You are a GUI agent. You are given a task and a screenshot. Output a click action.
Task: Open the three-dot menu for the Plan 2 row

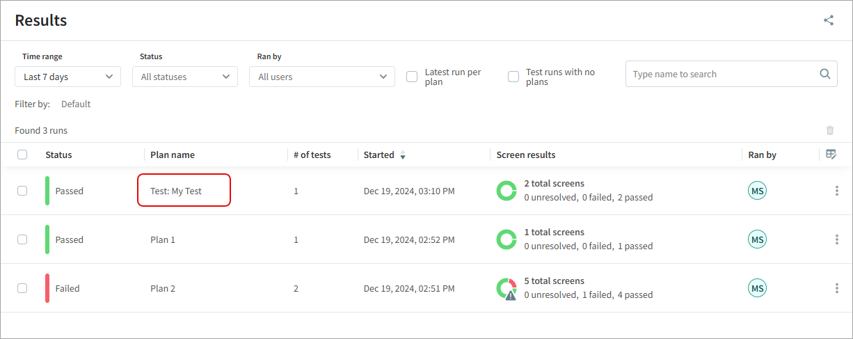click(836, 288)
